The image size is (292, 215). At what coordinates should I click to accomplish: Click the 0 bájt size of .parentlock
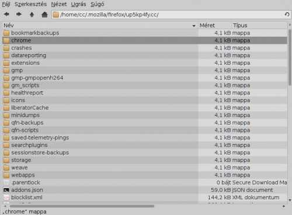coord(224,182)
